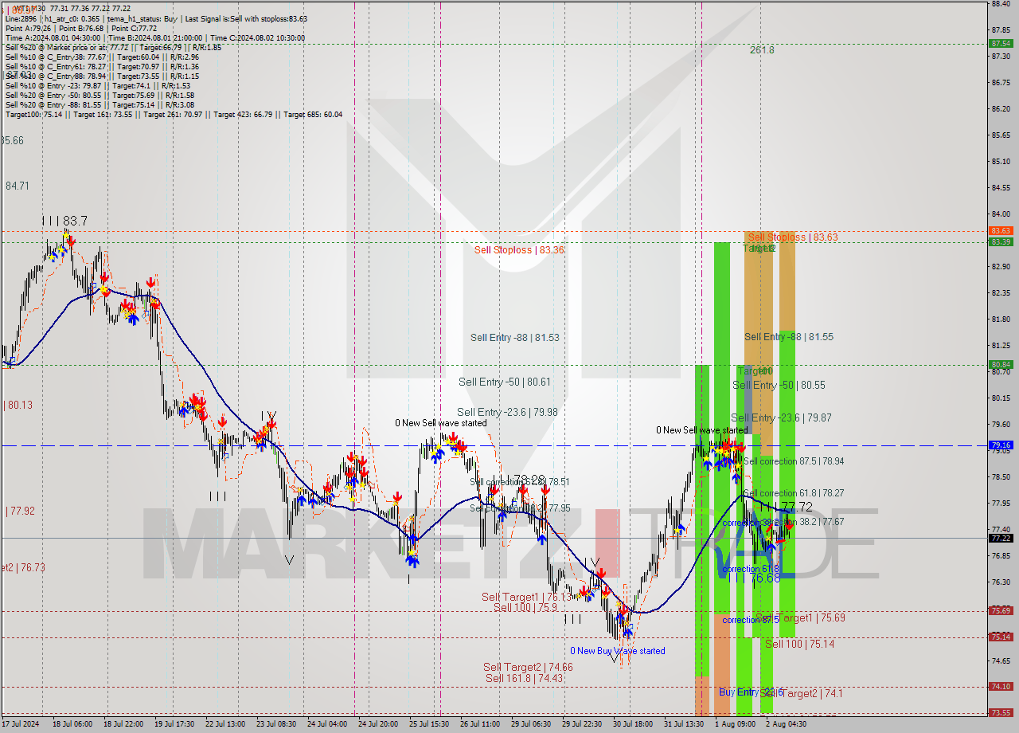This screenshot has width=1019, height=733.
Task: Click the 81.80 price scale value
Action: point(1001,319)
